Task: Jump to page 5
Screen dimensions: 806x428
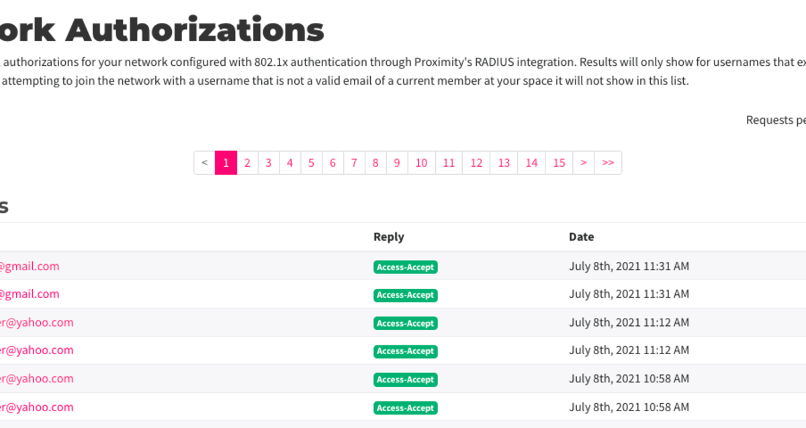Action: click(311, 163)
